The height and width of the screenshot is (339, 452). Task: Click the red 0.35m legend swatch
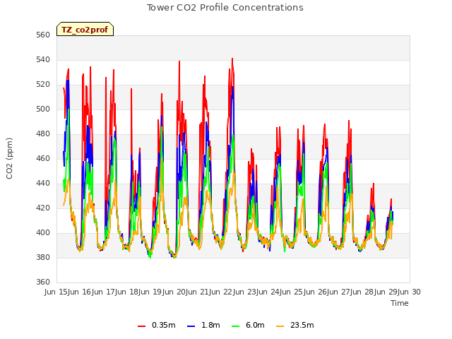[x=141, y=326]
